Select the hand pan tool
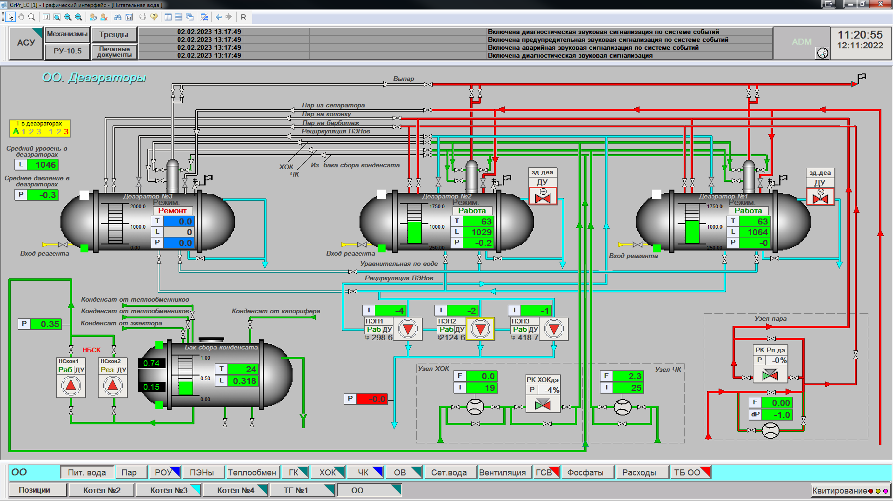 point(21,17)
